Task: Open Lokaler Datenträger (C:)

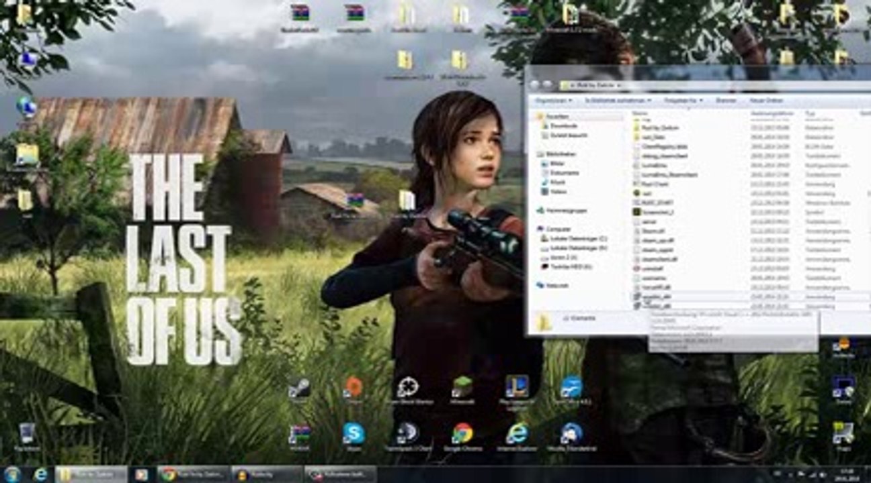Action: (575, 238)
